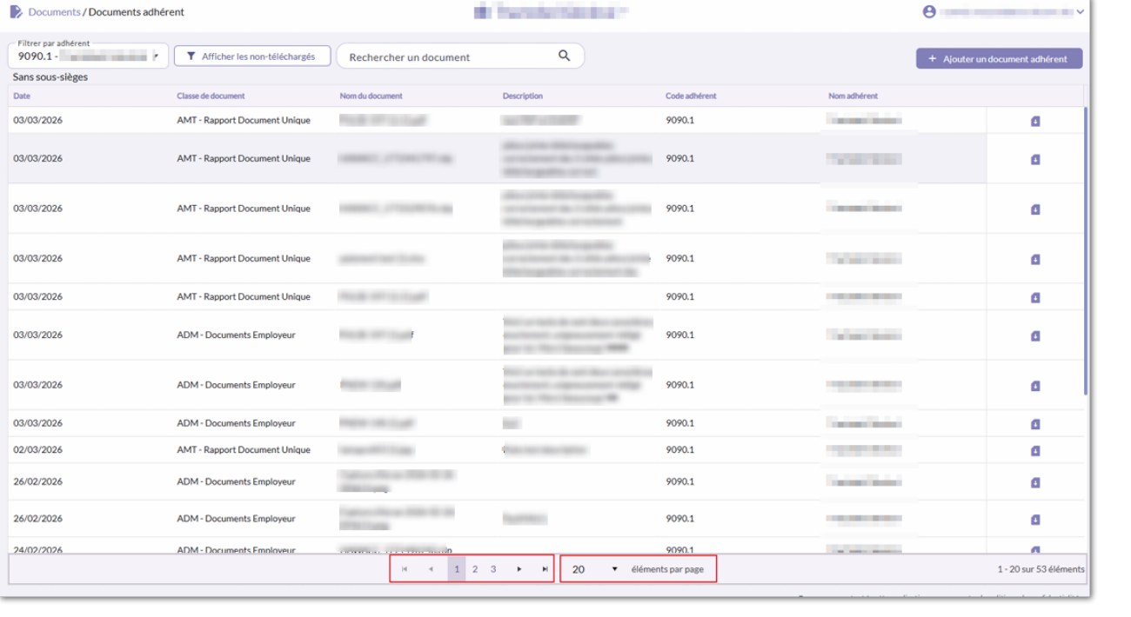Viewport: 1131px width, 617px height.
Task: Select page 3 in pagination
Action: (493, 569)
